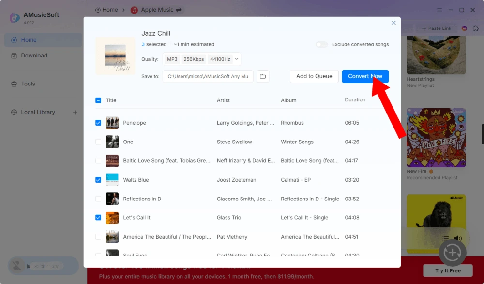Image resolution: width=484 pixels, height=284 pixels.
Task: Click the Apple Music breadcrumb switcher
Action: [156, 10]
